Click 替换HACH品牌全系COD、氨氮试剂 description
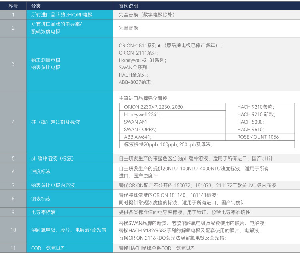The width and height of the screenshot is (300, 254). 157,248
